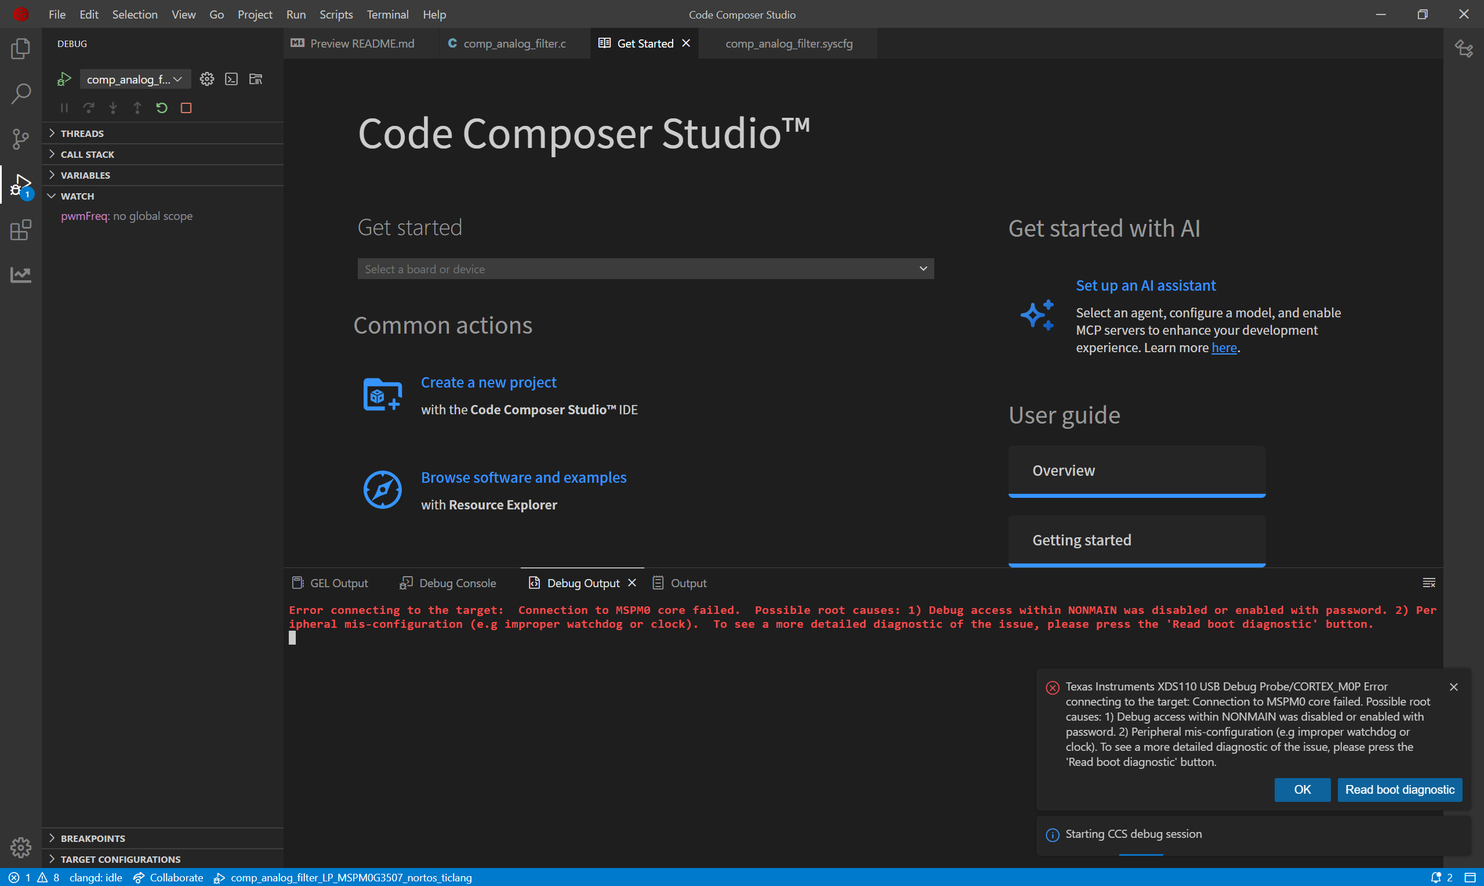Expand the TARGET CONFIGURATIONS section
Viewport: 1484px width, 886px height.
(x=163, y=859)
